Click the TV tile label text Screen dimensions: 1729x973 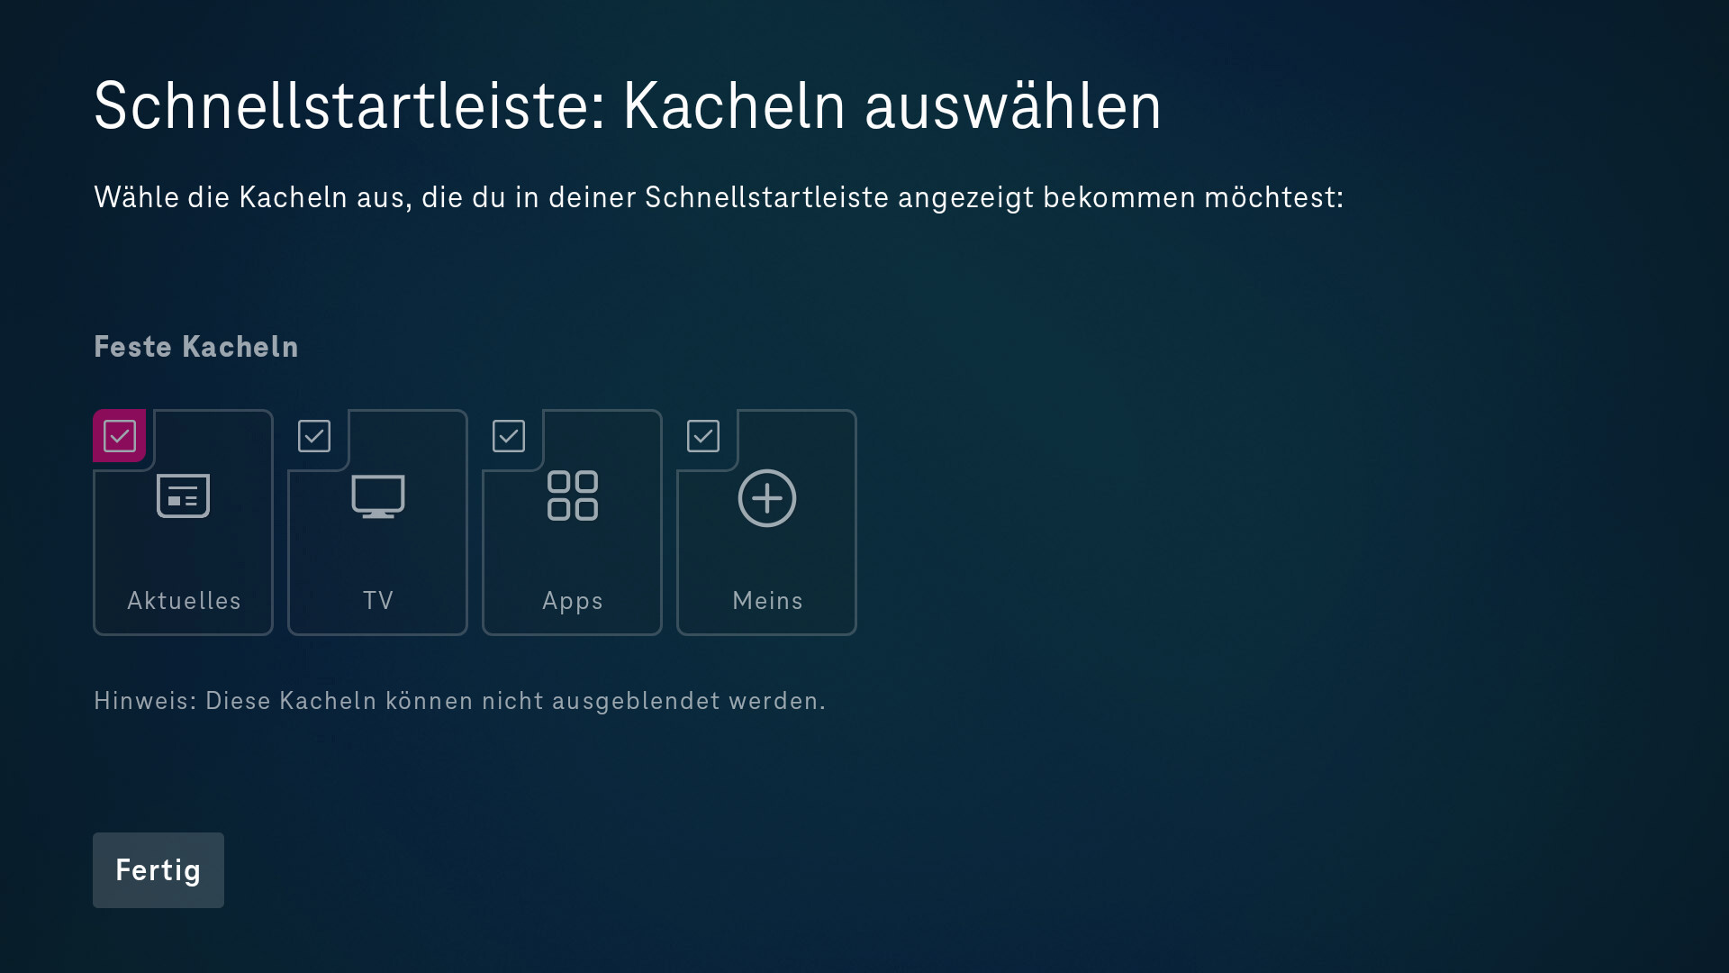[x=377, y=600]
